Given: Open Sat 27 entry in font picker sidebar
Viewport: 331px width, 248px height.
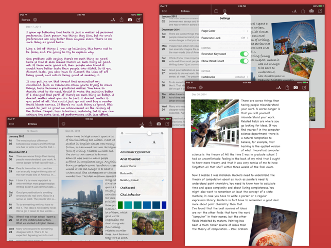Looking at the screenshot, I should coord(32,196).
